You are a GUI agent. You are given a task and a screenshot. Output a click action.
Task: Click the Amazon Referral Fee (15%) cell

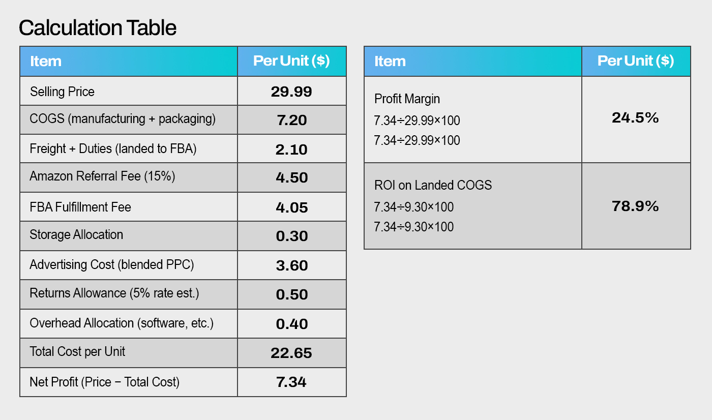(x=102, y=176)
